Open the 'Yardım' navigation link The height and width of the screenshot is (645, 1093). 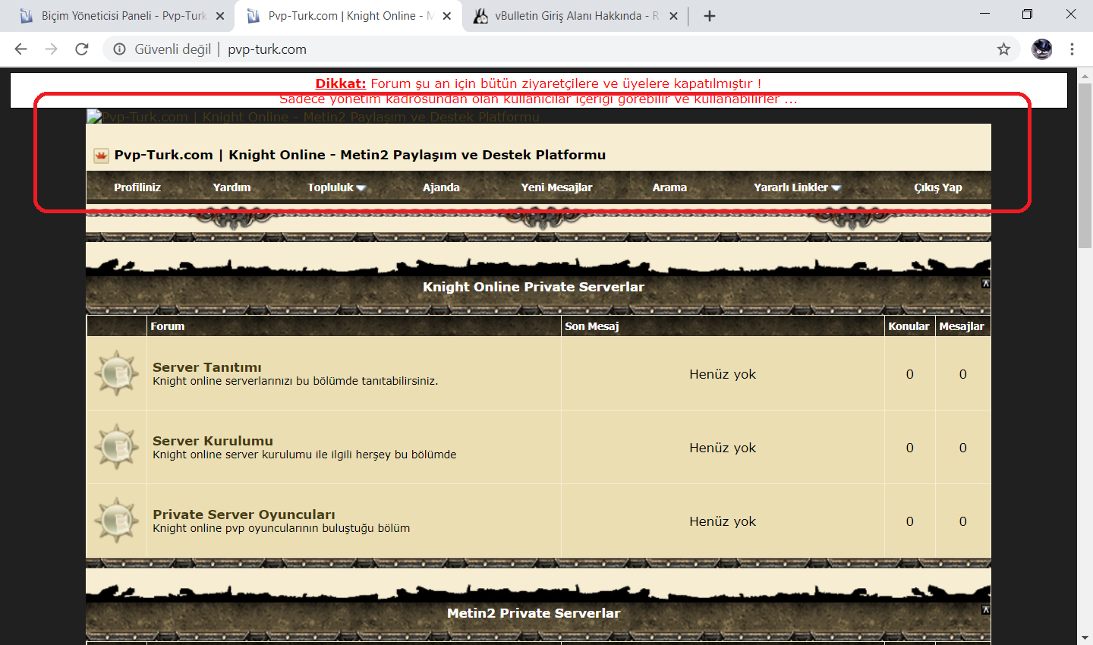(x=232, y=187)
